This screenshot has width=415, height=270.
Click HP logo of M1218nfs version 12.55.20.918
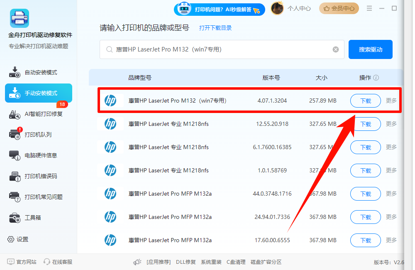(110, 124)
